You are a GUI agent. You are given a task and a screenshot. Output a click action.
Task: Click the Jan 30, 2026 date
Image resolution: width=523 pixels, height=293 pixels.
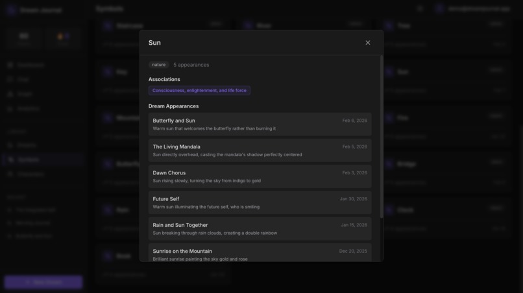(353, 198)
